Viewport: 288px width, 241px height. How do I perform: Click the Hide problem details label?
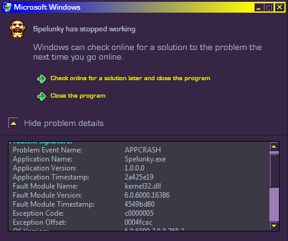tap(64, 123)
